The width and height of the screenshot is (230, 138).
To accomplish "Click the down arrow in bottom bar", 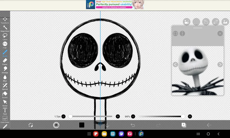I will [107, 125].
